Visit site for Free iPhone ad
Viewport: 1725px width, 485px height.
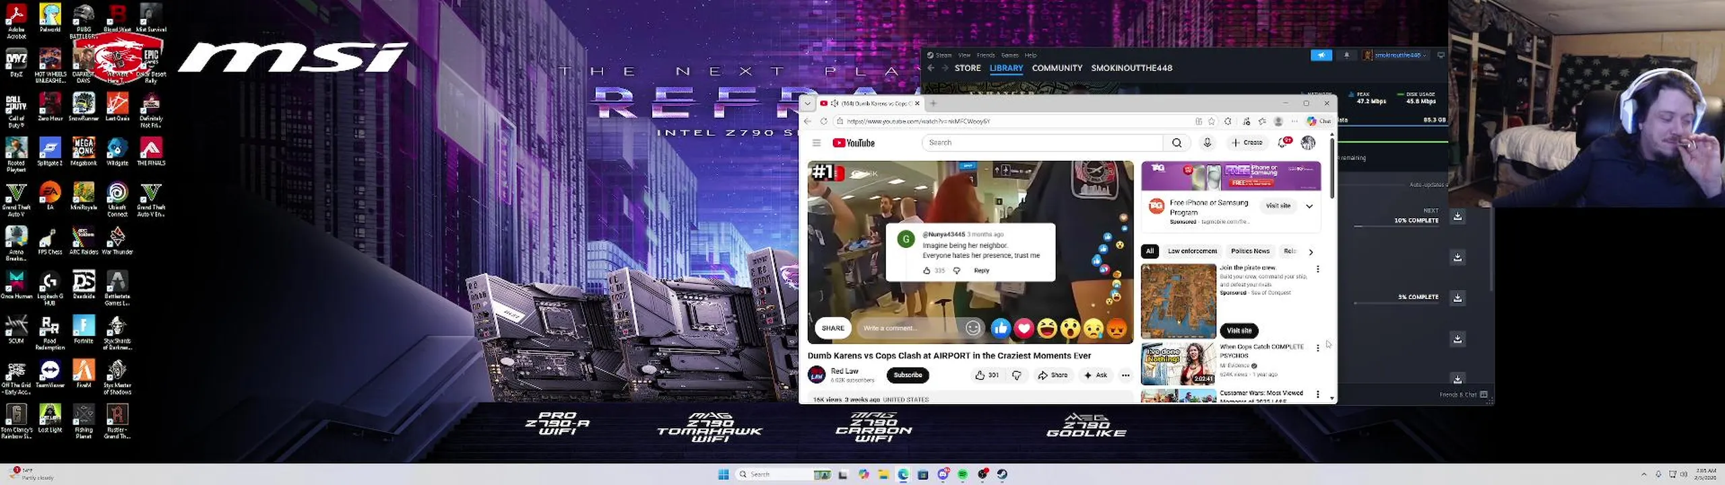(1278, 206)
